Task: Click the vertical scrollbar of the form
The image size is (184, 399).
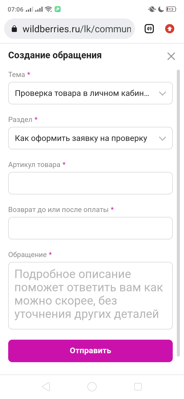Action: tap(178, 213)
